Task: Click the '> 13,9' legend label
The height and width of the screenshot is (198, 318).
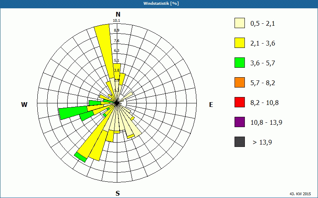Action: pyautogui.click(x=262, y=143)
